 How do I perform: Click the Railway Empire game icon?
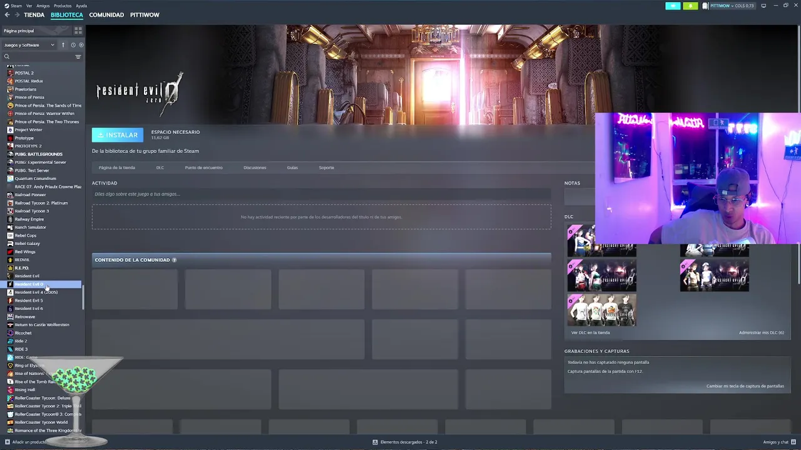10,219
